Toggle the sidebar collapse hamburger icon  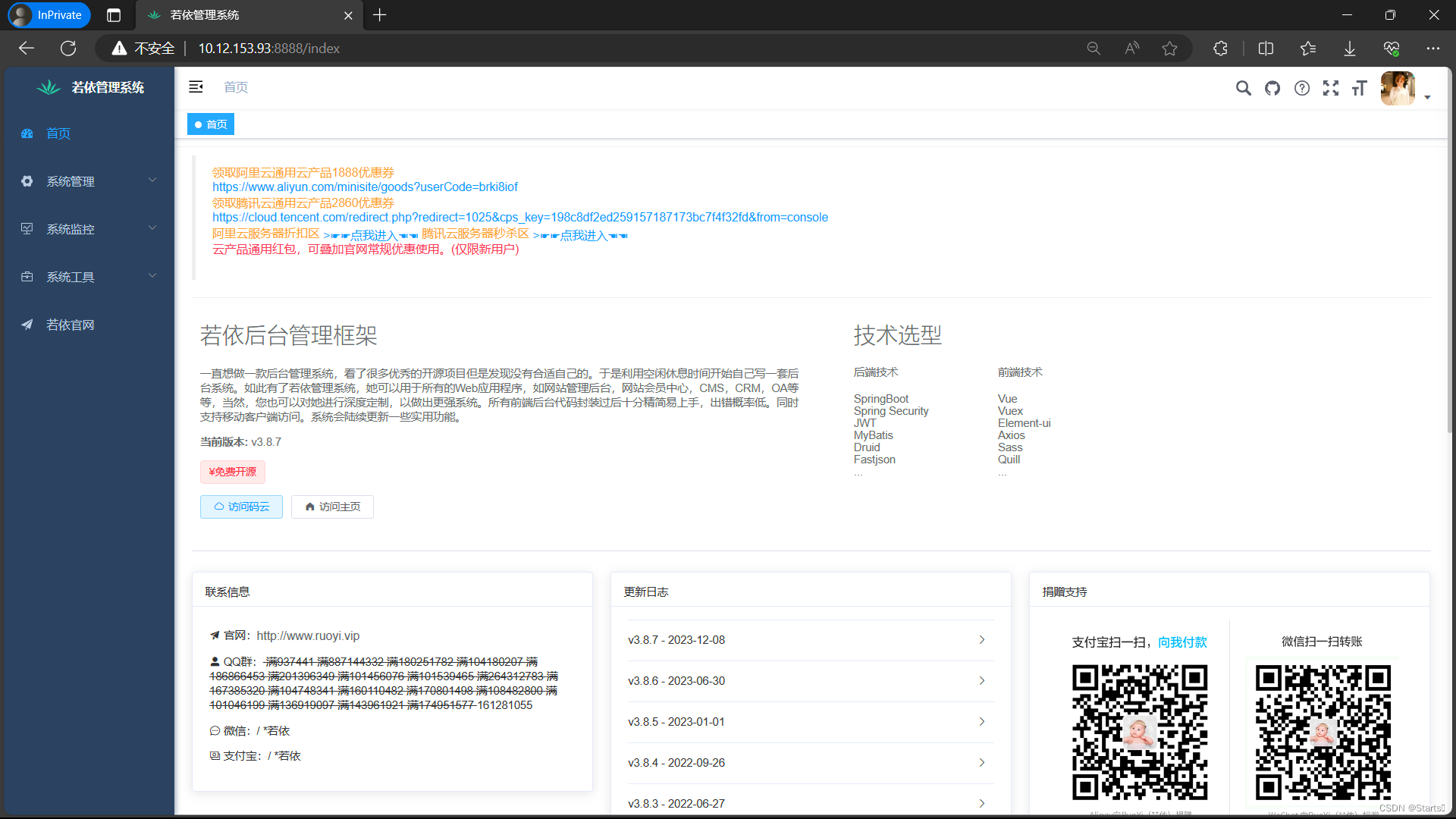(196, 87)
